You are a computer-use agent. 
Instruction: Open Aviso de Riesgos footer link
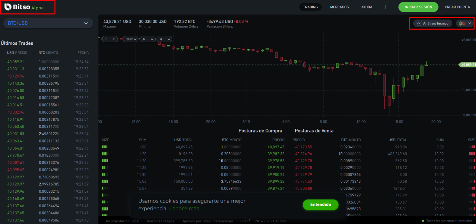click(161, 221)
